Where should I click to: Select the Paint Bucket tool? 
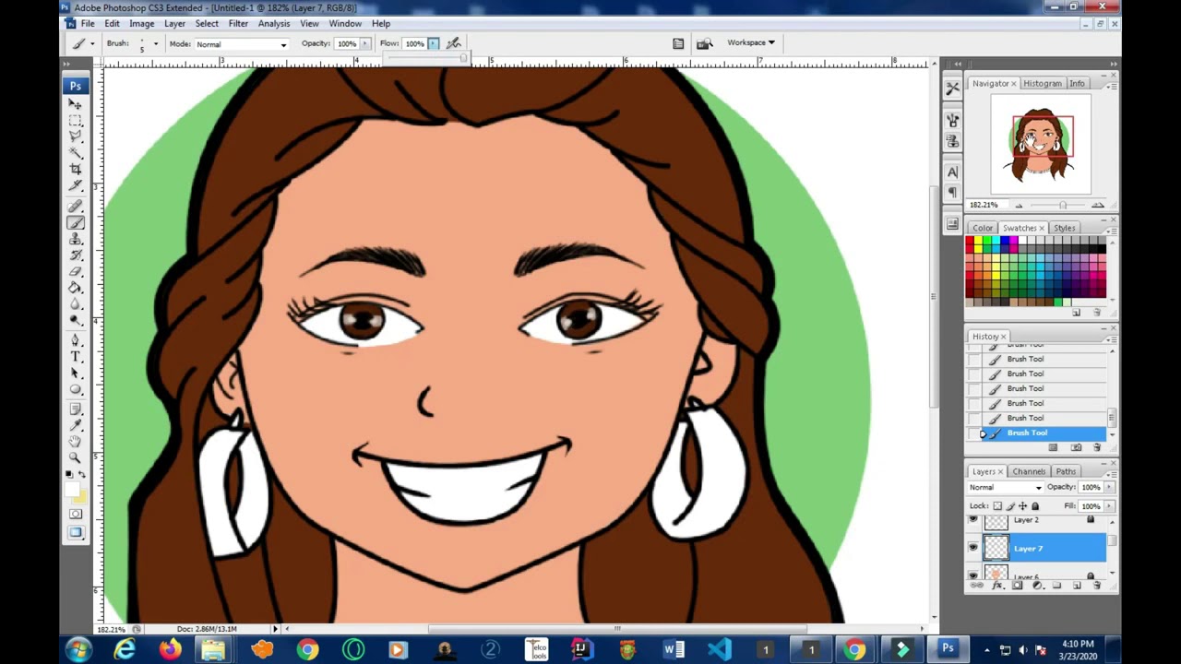click(x=76, y=289)
